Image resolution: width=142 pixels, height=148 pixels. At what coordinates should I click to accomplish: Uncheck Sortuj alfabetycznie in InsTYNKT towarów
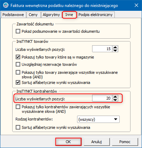click(x=18, y=83)
